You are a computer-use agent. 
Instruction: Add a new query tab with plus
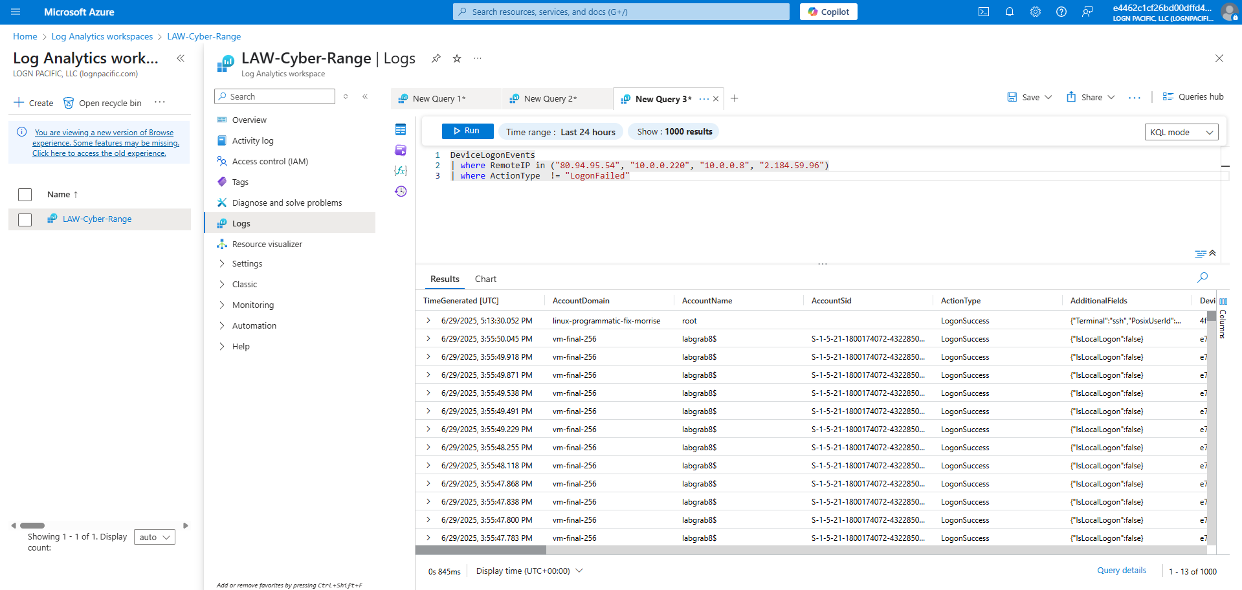[735, 98]
